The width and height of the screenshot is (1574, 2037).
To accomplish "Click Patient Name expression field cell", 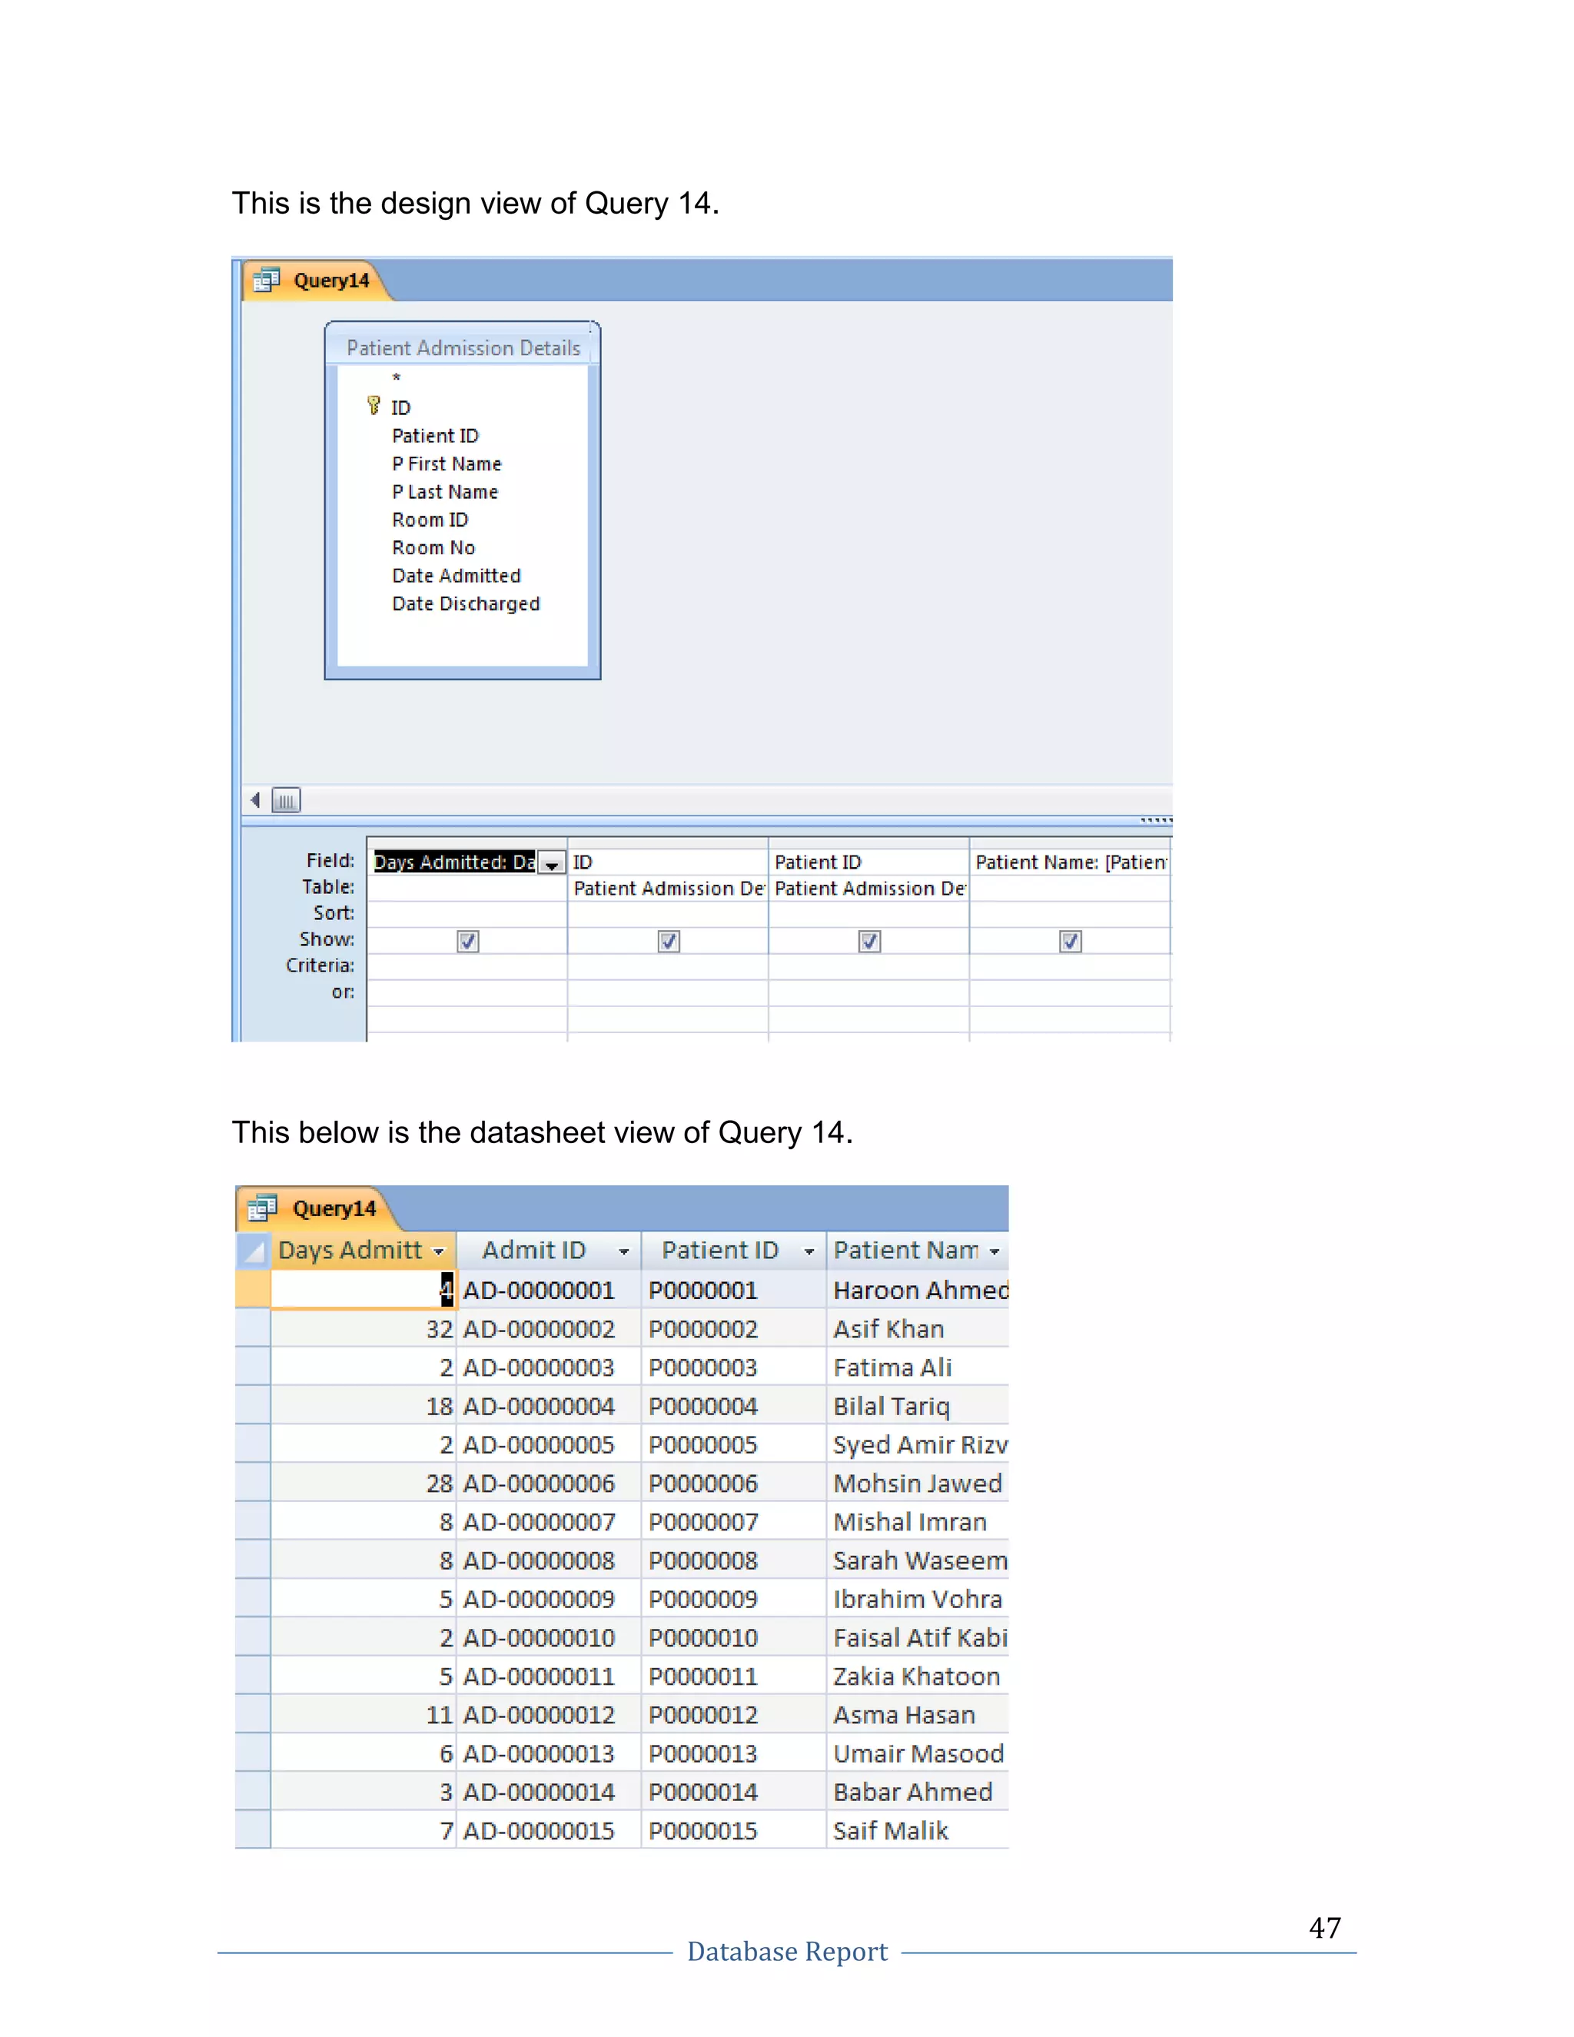I will 1071,862.
